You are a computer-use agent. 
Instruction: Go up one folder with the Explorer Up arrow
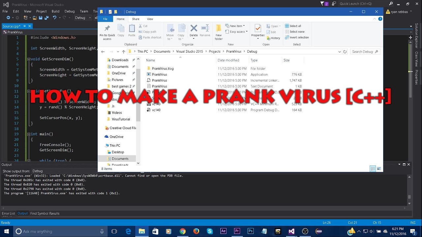[x=124, y=52]
